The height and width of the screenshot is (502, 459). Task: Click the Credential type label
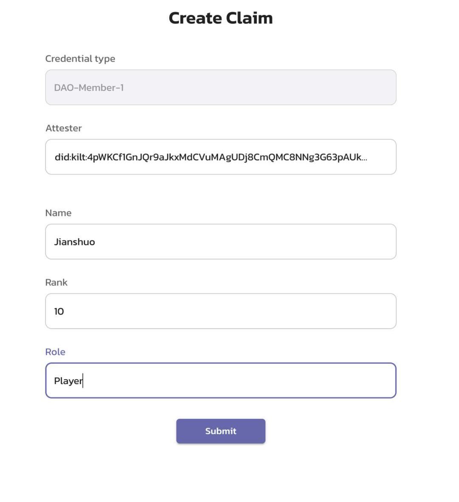pos(80,58)
